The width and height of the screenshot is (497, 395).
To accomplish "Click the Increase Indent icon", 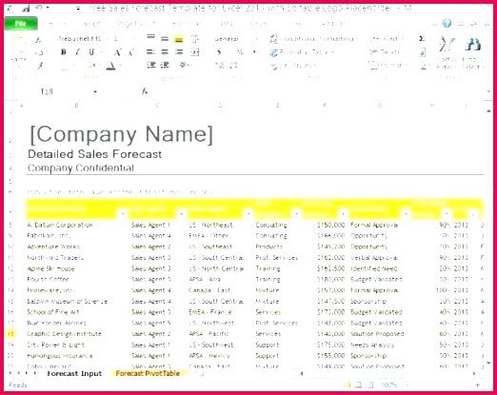I will [x=165, y=65].
